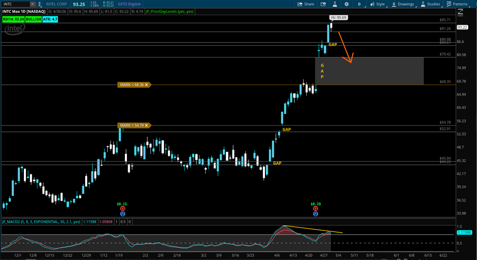Select the GAP label beside 86.6 level
The height and width of the screenshot is (260, 477).
(333, 44)
